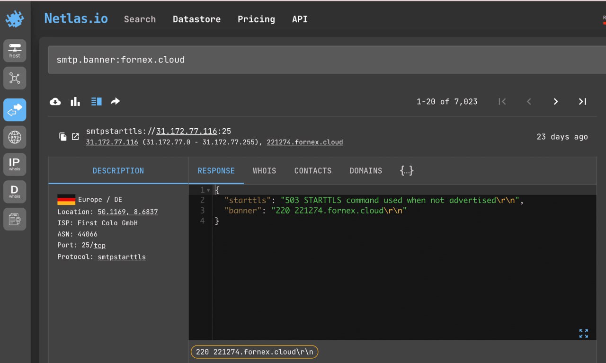
Task: Share the search with arrow icon
Action: [x=115, y=101]
